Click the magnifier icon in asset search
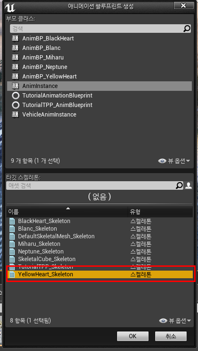This screenshot has height=351, width=198. coord(179,185)
